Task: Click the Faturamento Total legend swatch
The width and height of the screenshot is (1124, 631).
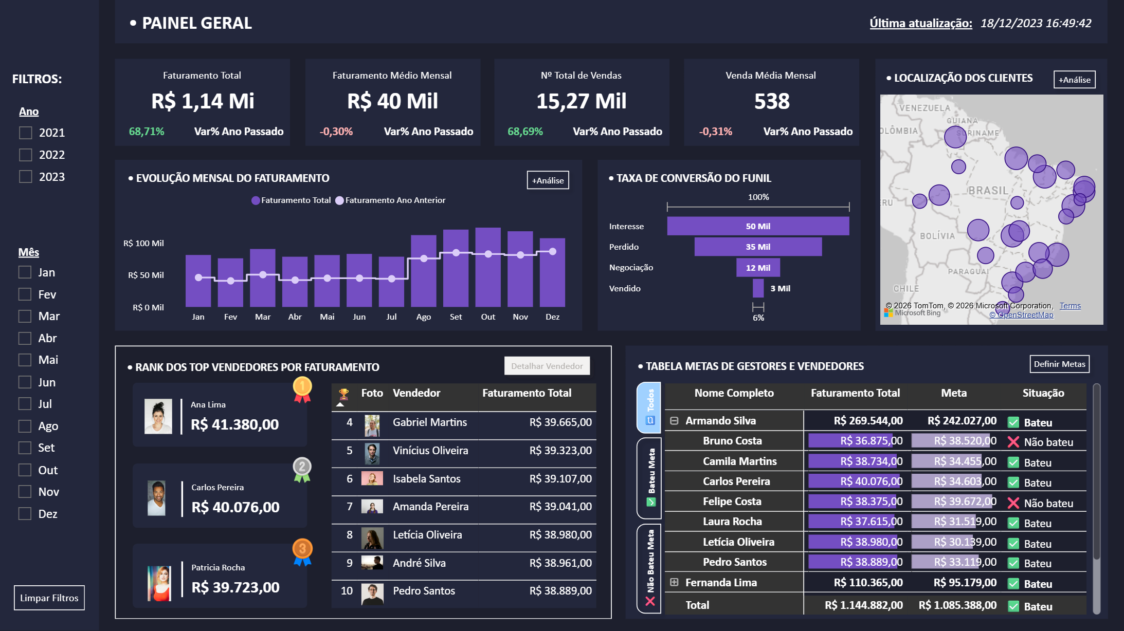Action: 256,200
